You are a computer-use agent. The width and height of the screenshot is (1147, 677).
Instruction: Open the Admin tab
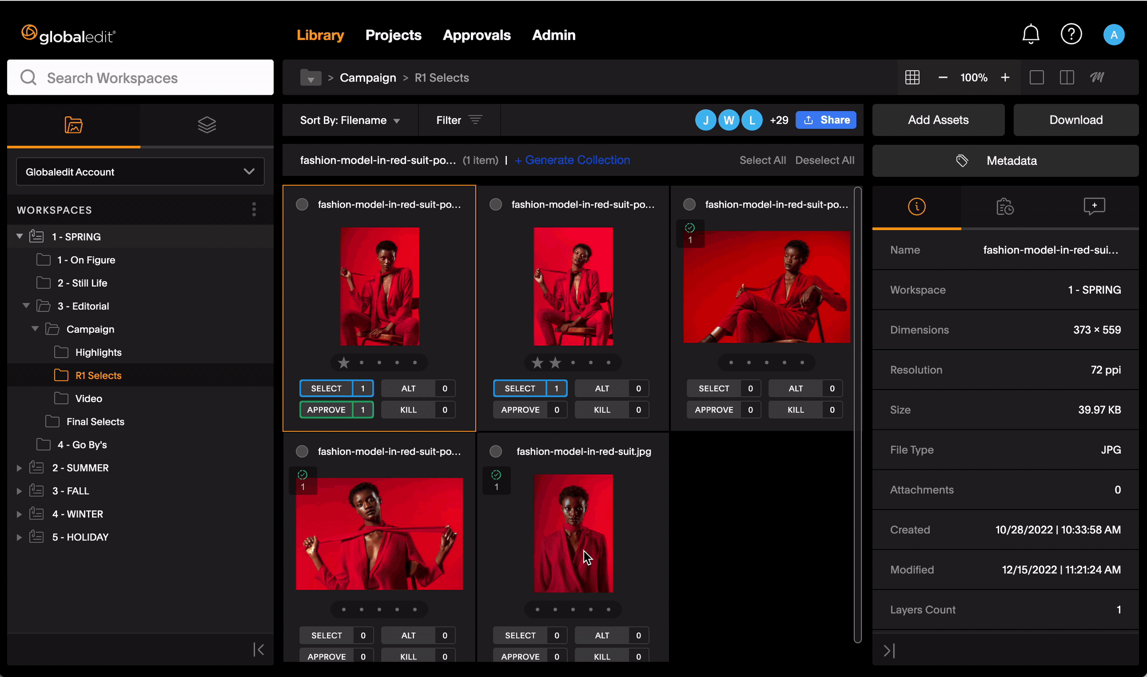pos(553,35)
